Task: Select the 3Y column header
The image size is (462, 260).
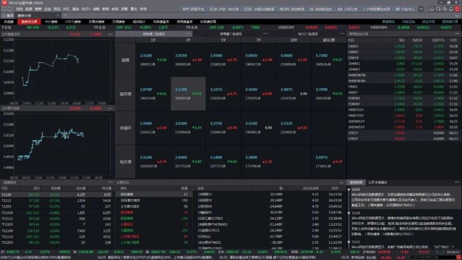Action: coord(188,40)
